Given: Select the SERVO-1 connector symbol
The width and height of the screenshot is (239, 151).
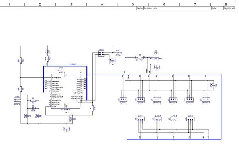Looking at the screenshot, I should [123, 100].
